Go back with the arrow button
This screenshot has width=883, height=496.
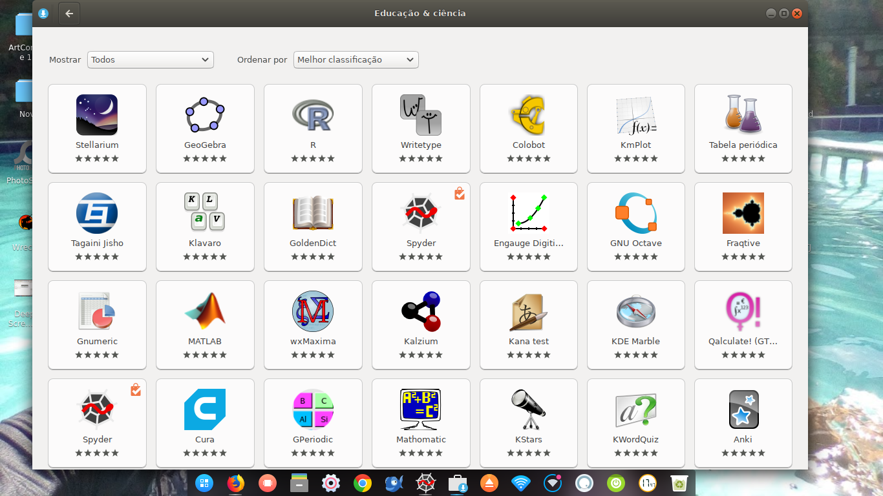point(69,14)
